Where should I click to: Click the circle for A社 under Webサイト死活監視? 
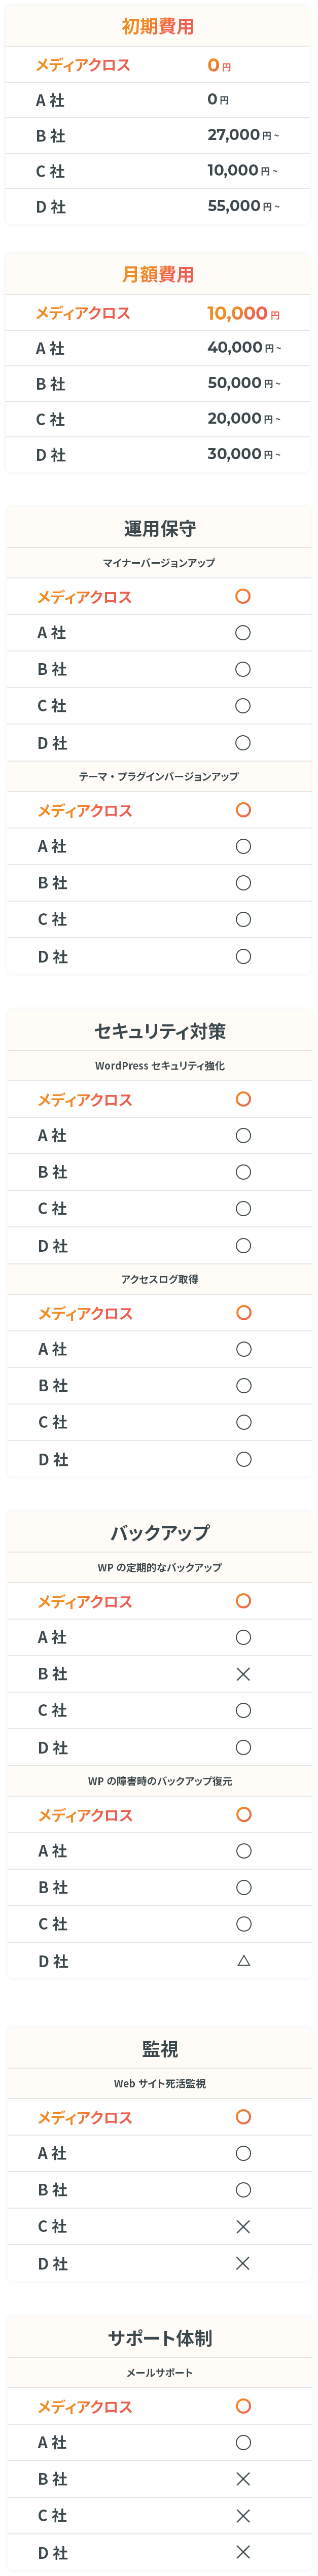(243, 2154)
